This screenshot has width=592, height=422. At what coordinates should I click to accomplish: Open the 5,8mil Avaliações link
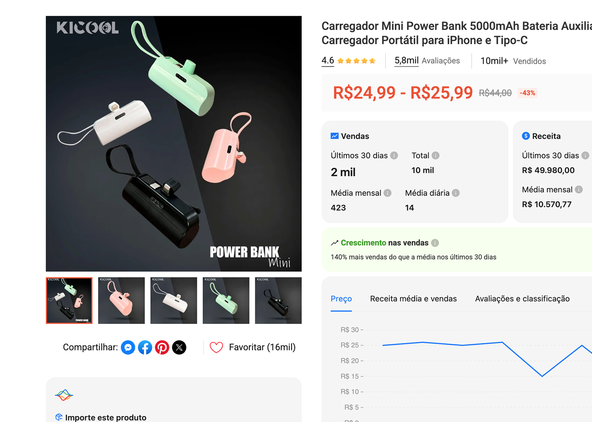click(x=427, y=61)
